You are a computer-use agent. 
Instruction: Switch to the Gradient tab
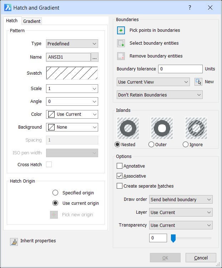tap(32, 21)
